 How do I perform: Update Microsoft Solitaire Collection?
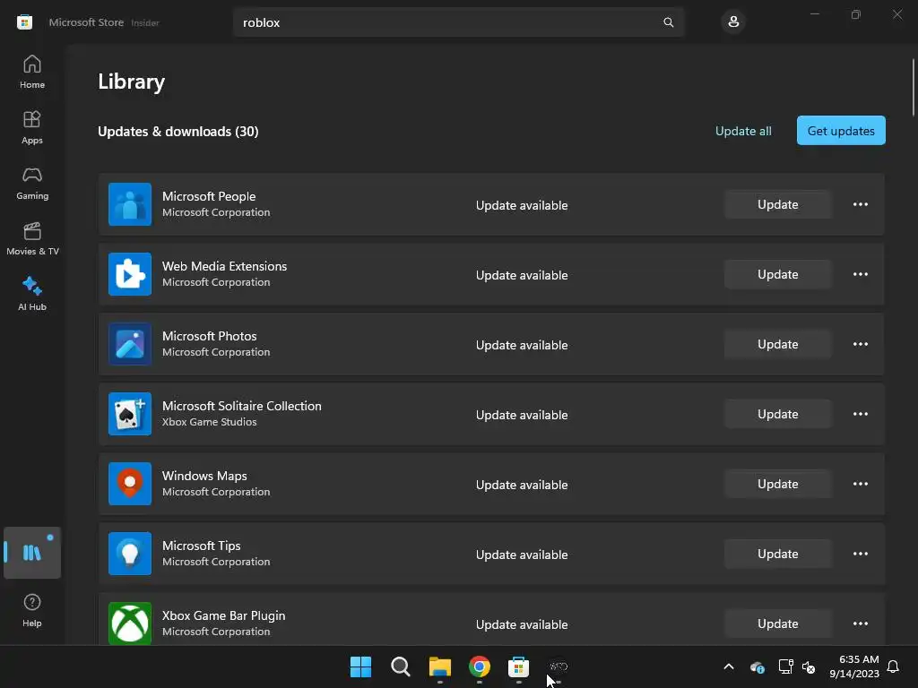(x=777, y=414)
